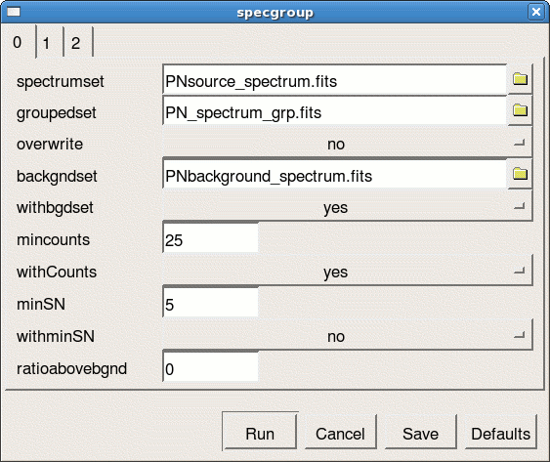The height and width of the screenshot is (462, 550).
Task: Close the specgroup window
Action: pos(536,12)
